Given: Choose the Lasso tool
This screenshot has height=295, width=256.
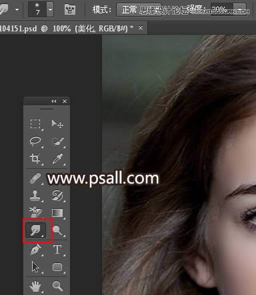Looking at the screenshot, I should click(35, 141).
